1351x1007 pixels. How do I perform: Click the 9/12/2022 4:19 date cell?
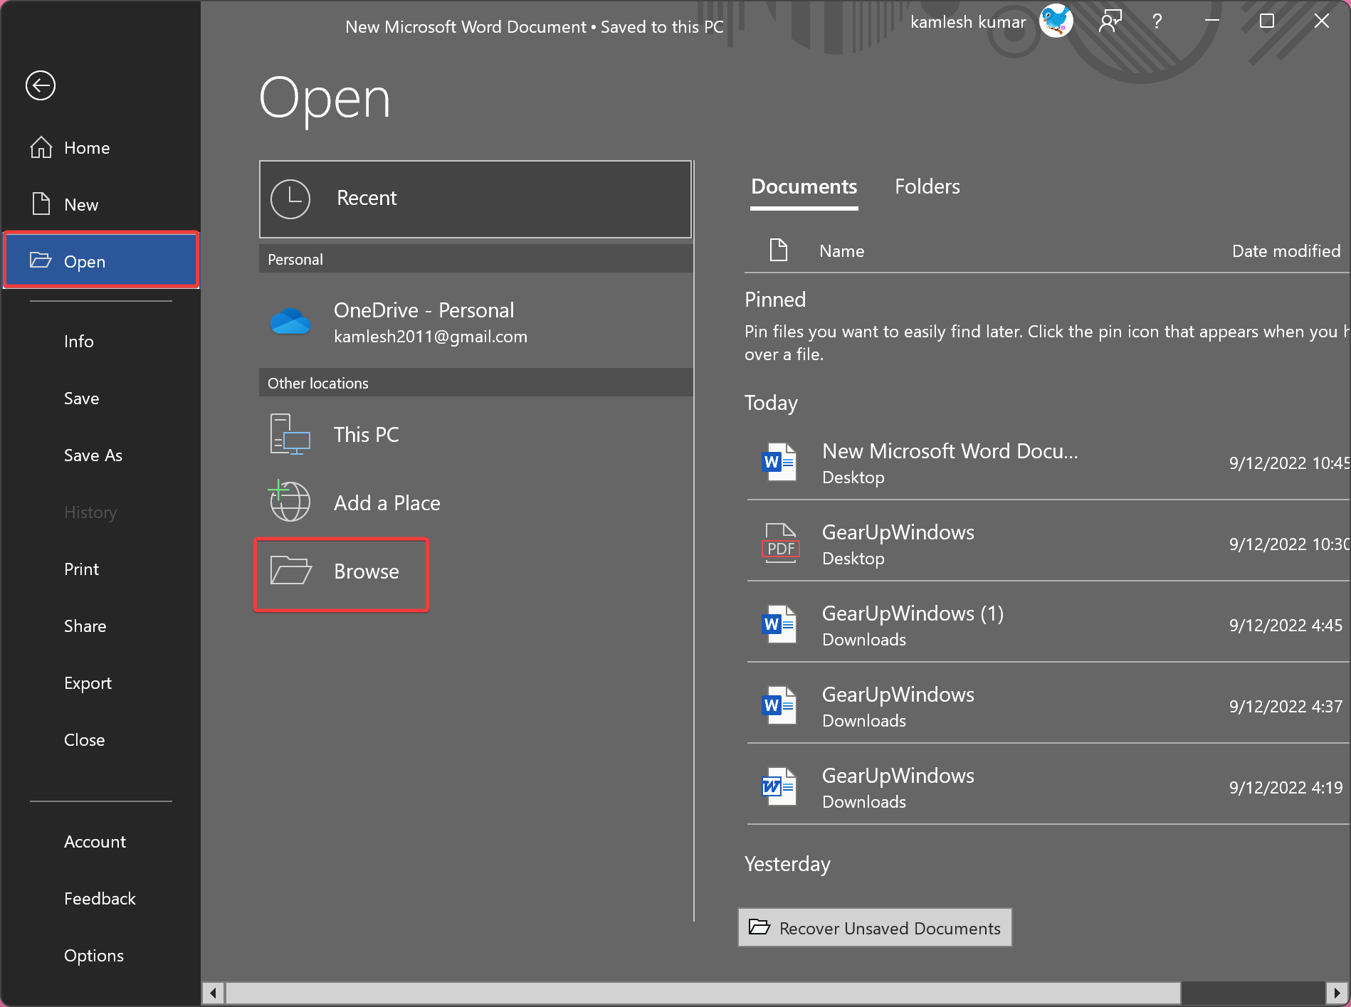[1286, 787]
